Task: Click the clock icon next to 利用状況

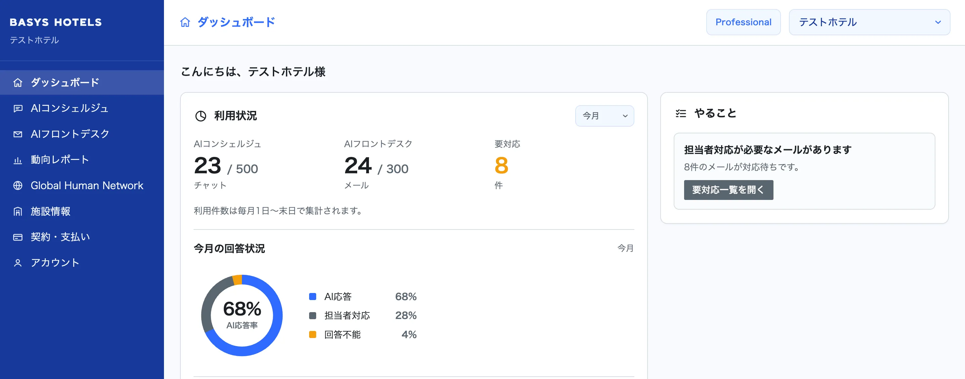Action: [201, 116]
